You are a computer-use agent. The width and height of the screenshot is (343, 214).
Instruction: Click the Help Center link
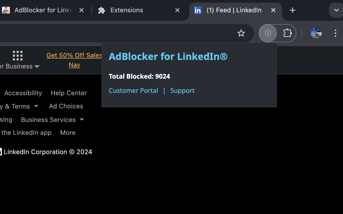coord(69,93)
